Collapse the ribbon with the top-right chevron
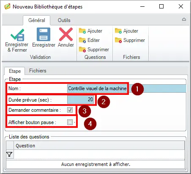 184,19
